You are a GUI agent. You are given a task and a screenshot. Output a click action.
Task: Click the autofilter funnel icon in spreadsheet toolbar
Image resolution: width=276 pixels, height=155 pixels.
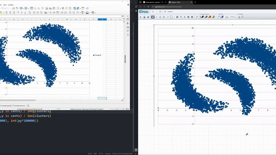coord(42,8)
